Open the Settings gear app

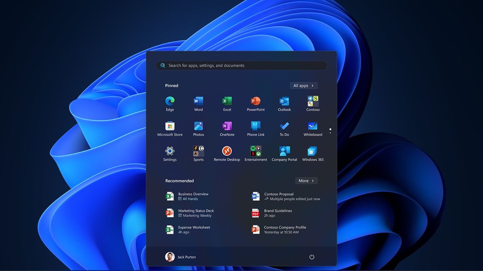[170, 151]
